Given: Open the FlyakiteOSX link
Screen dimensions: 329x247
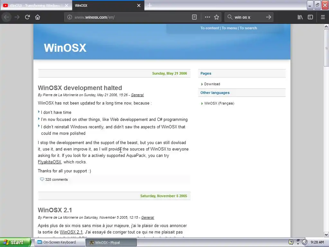Looking at the screenshot, I should 49,162.
